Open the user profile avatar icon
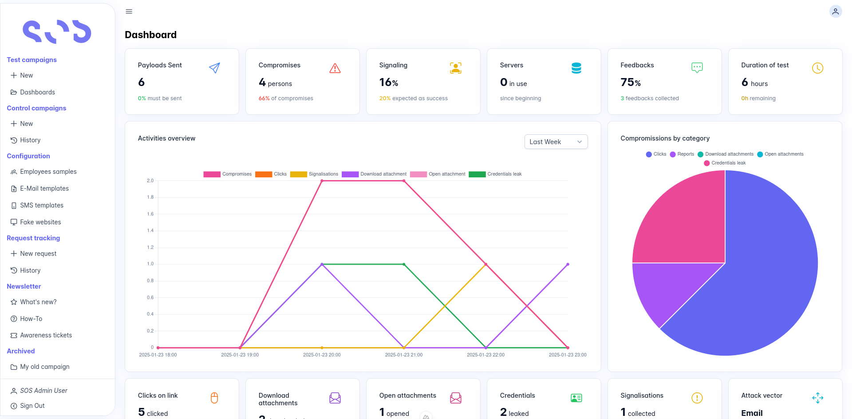Viewport: 852px width, 419px height. pyautogui.click(x=835, y=12)
